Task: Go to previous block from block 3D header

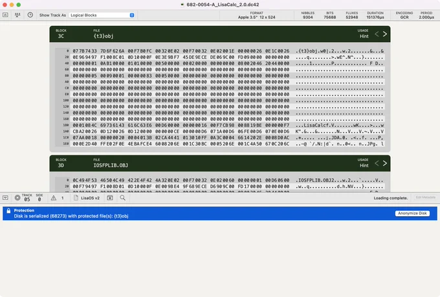Action: pyautogui.click(x=377, y=163)
